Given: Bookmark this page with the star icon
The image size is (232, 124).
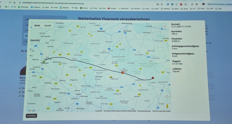Looking at the screenshot, I should 162,4.
